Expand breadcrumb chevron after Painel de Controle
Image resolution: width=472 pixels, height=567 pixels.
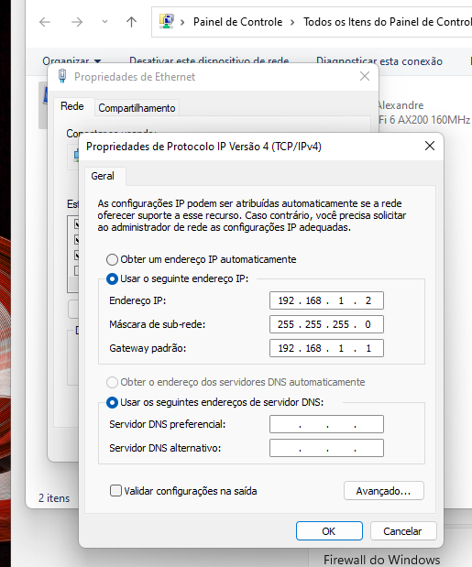292,22
